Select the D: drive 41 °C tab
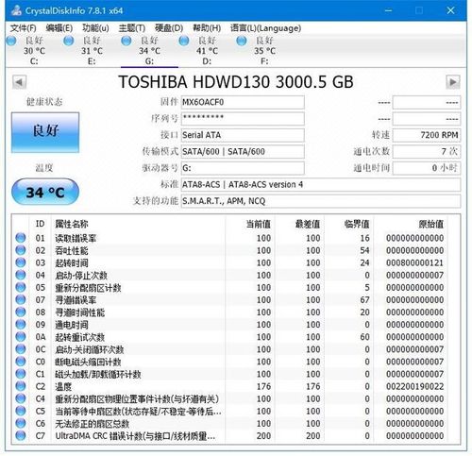This screenshot has width=472, height=456. 207,50
